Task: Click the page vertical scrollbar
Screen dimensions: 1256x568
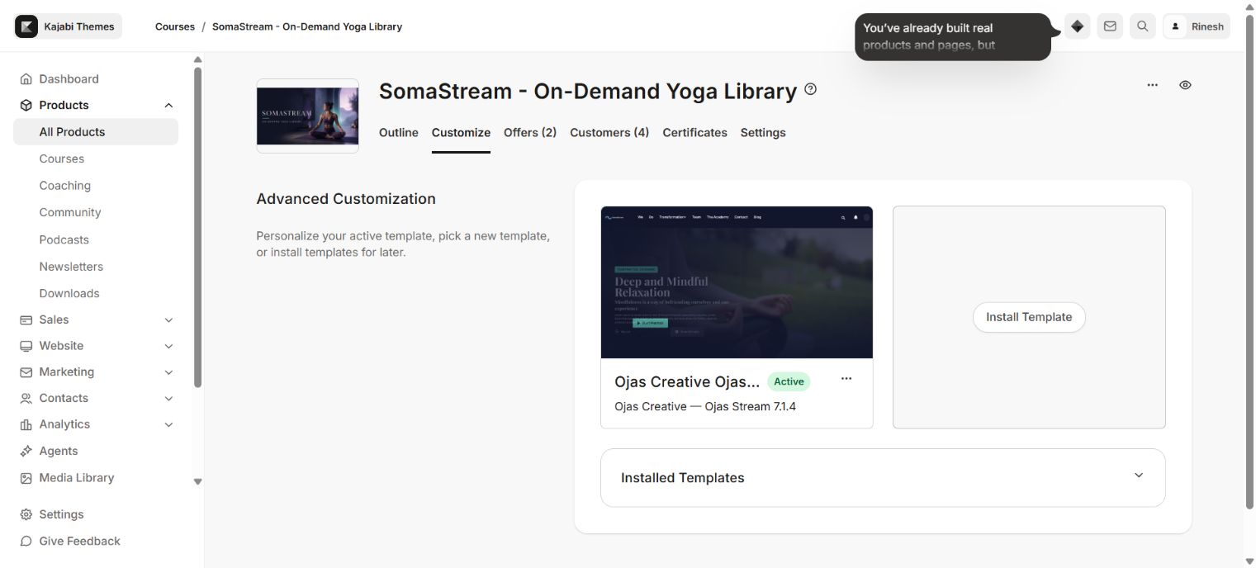Action: (1249, 261)
